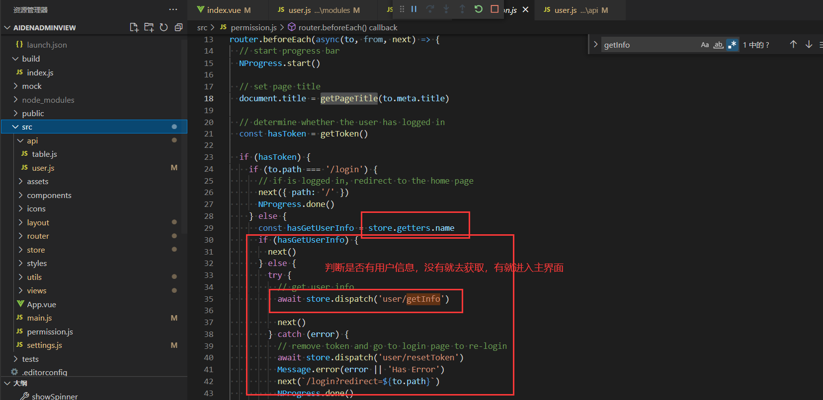Viewport: 823px width, 400px height.
Task: Create a new folder in AIDENADMINVIEW
Action: 149,27
